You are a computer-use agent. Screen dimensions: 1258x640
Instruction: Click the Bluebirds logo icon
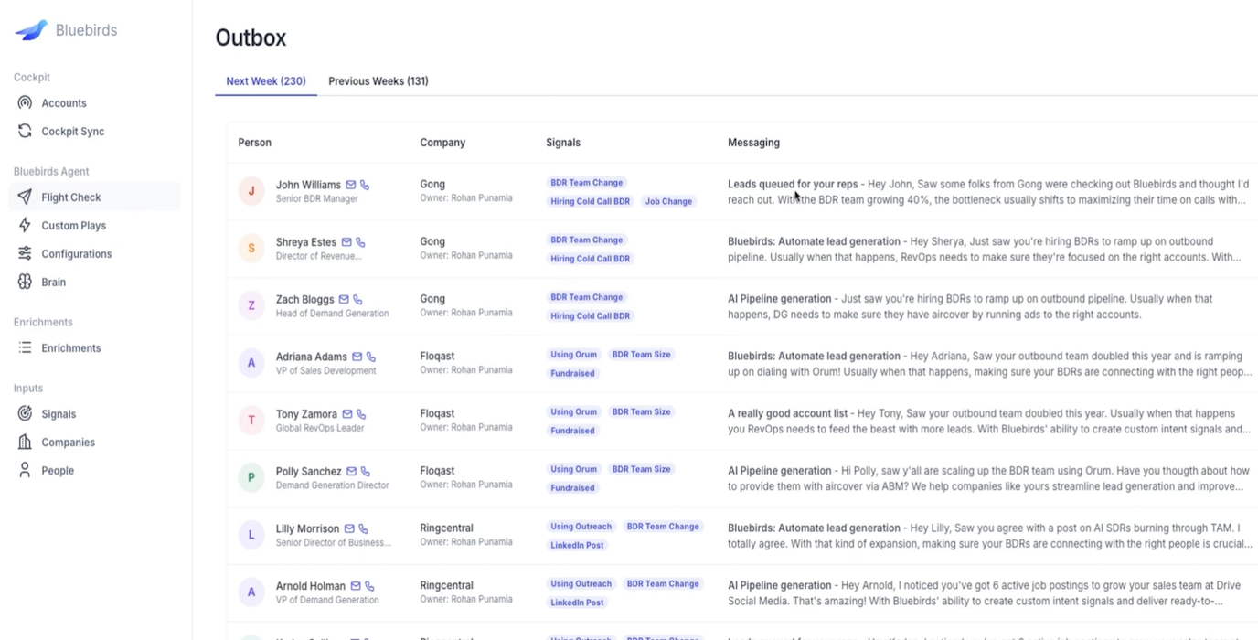point(31,30)
